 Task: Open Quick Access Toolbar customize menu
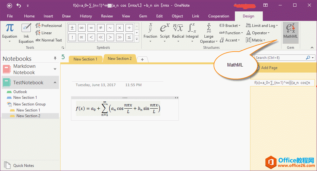(28, 6)
